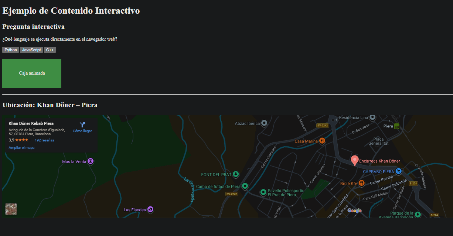The width and height of the screenshot is (453, 236).
Task: Click the Ampliar el mapa link
Action: click(x=21, y=148)
